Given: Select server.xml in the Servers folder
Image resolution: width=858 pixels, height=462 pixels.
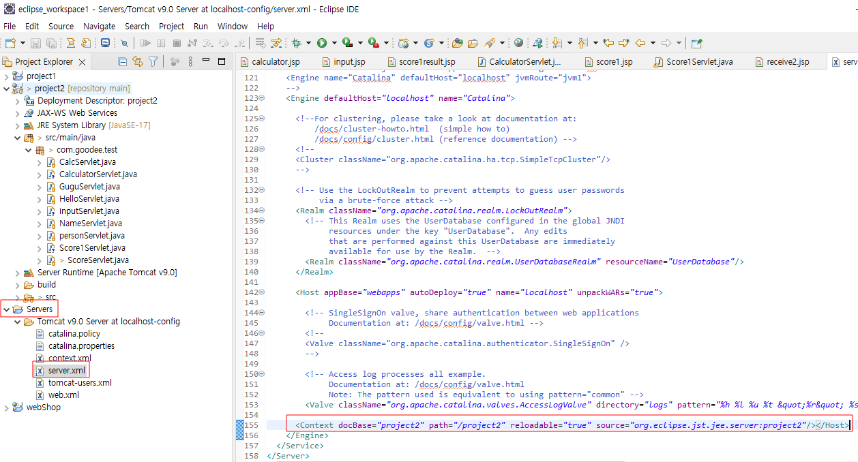Looking at the screenshot, I should 67,371.
